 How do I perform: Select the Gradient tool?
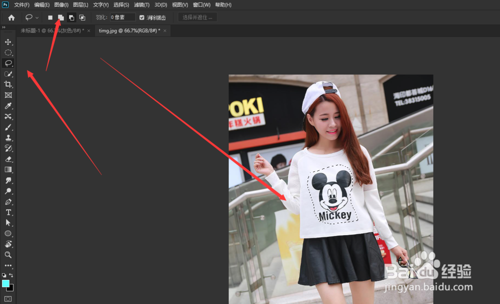[x=8, y=170]
